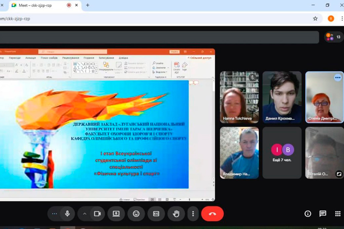Open the Переходи ribbon tab in PowerPoint

[15, 58]
